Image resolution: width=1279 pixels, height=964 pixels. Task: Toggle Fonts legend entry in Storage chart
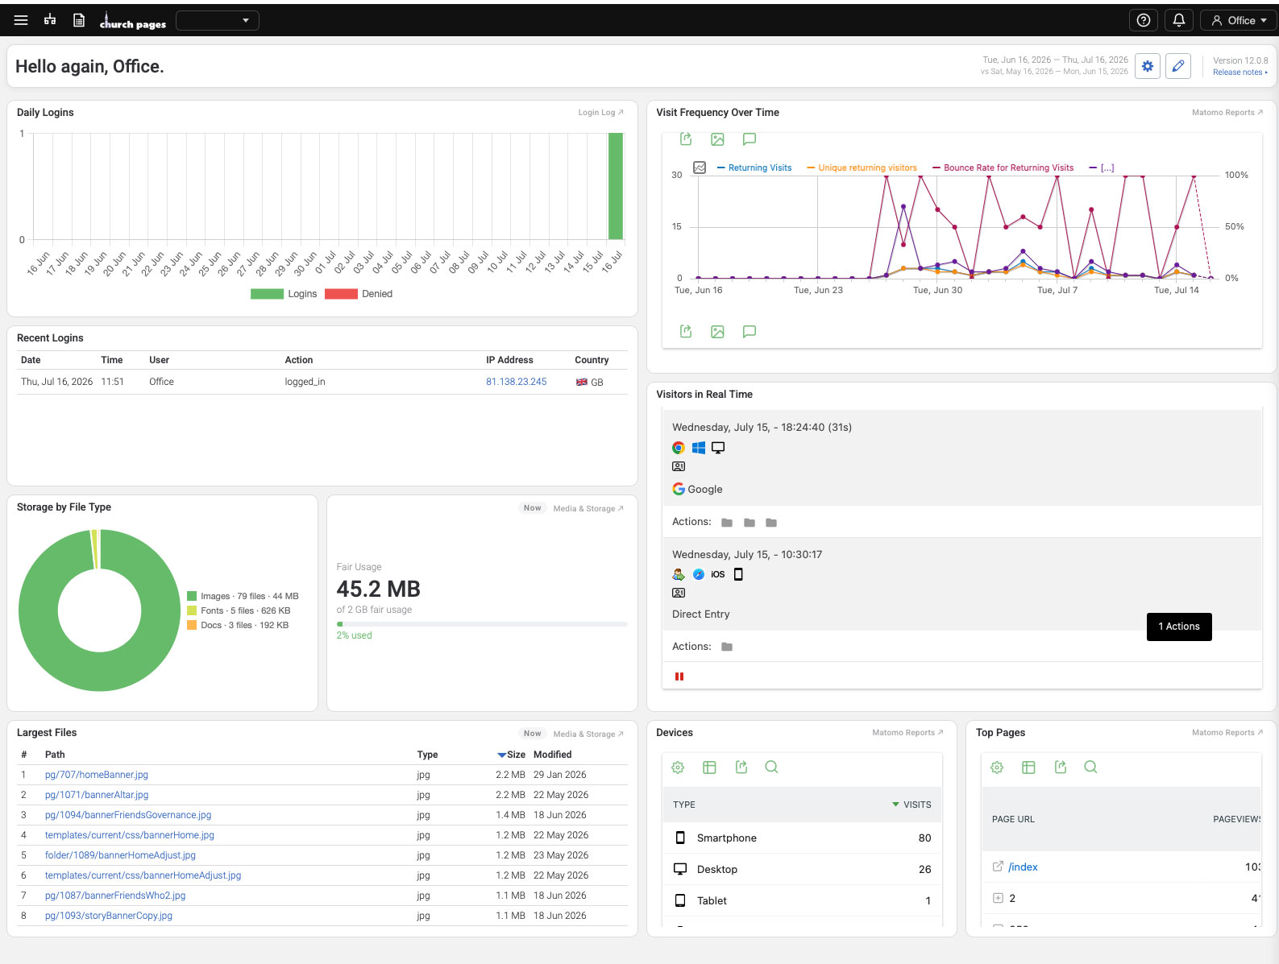pyautogui.click(x=239, y=610)
